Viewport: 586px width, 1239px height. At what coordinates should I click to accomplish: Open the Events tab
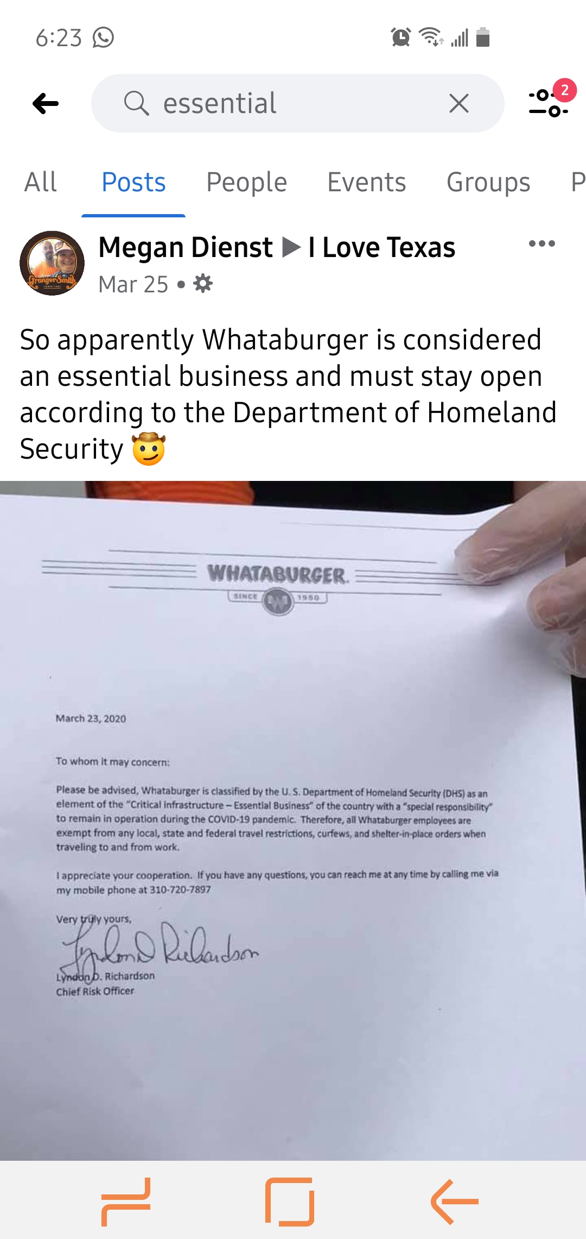pyautogui.click(x=367, y=182)
